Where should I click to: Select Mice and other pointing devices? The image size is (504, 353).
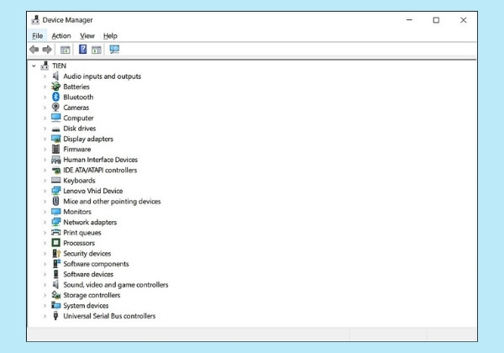click(112, 201)
